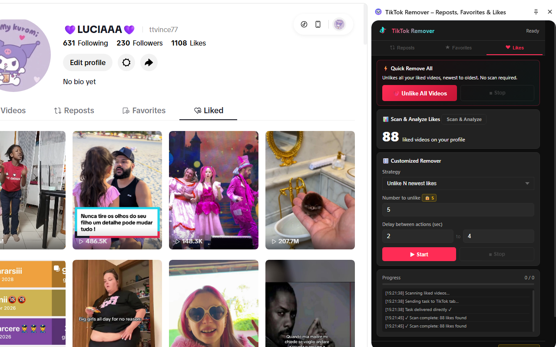Image resolution: width=556 pixels, height=347 pixels.
Task: Click the Edit profile button
Action: (88, 62)
